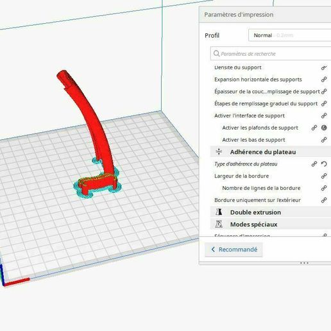
Task: Click the search magnifier icon
Action: [x=216, y=53]
